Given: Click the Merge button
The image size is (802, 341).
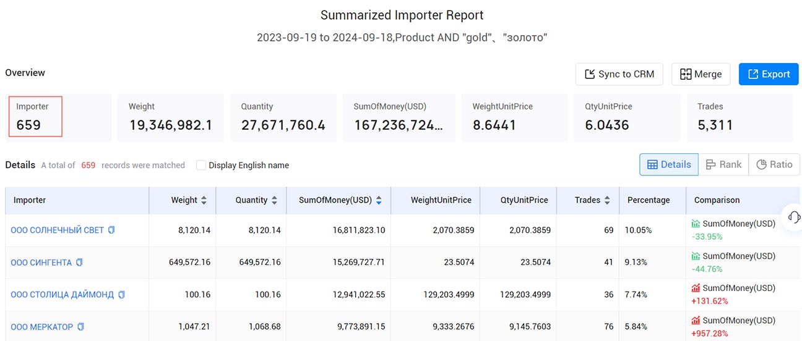Looking at the screenshot, I should point(701,74).
